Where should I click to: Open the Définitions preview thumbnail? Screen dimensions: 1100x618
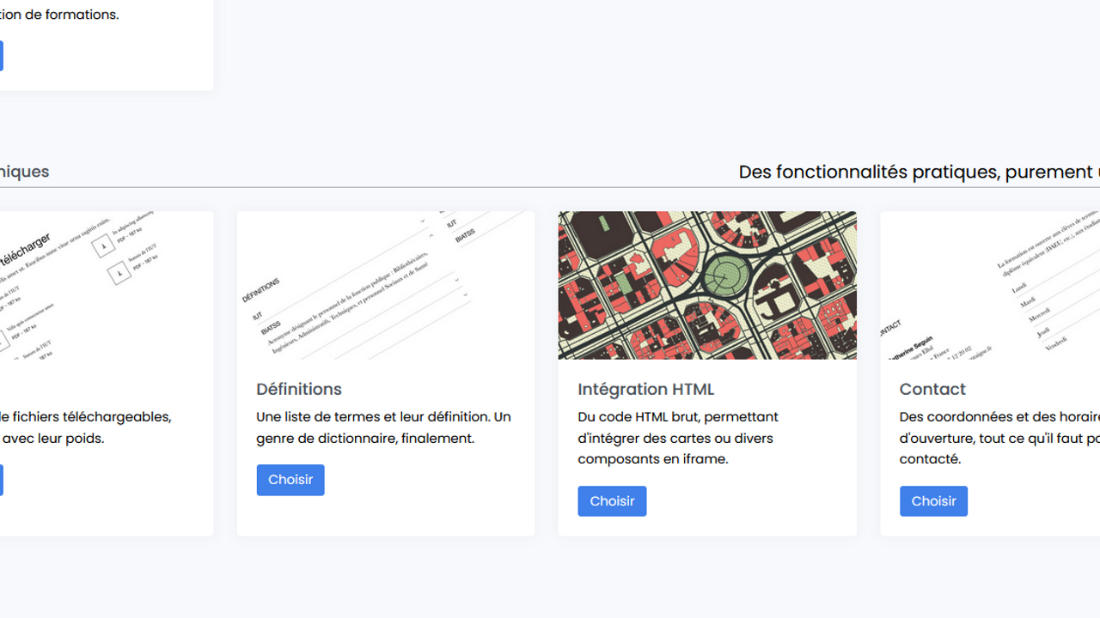point(385,285)
